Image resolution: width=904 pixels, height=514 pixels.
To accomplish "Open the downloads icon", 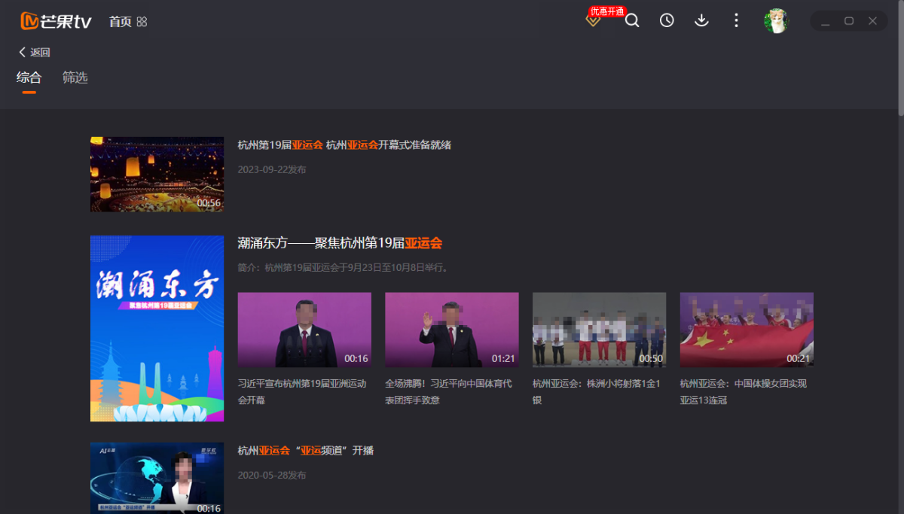I will tap(701, 21).
